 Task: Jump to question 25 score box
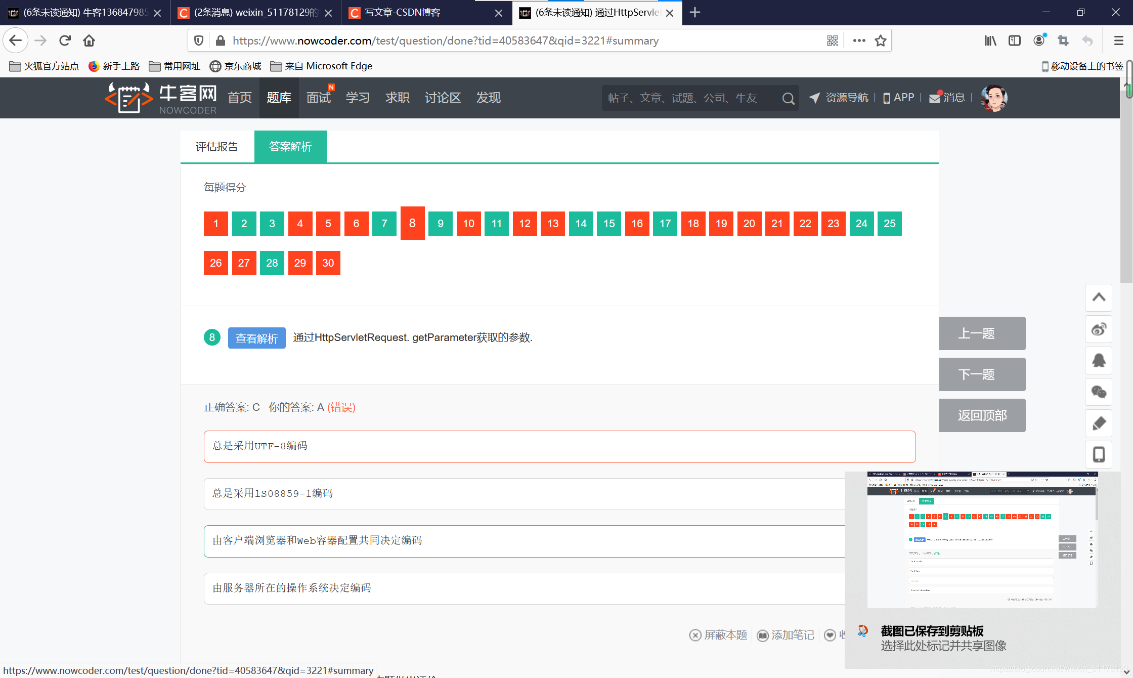[x=890, y=224]
